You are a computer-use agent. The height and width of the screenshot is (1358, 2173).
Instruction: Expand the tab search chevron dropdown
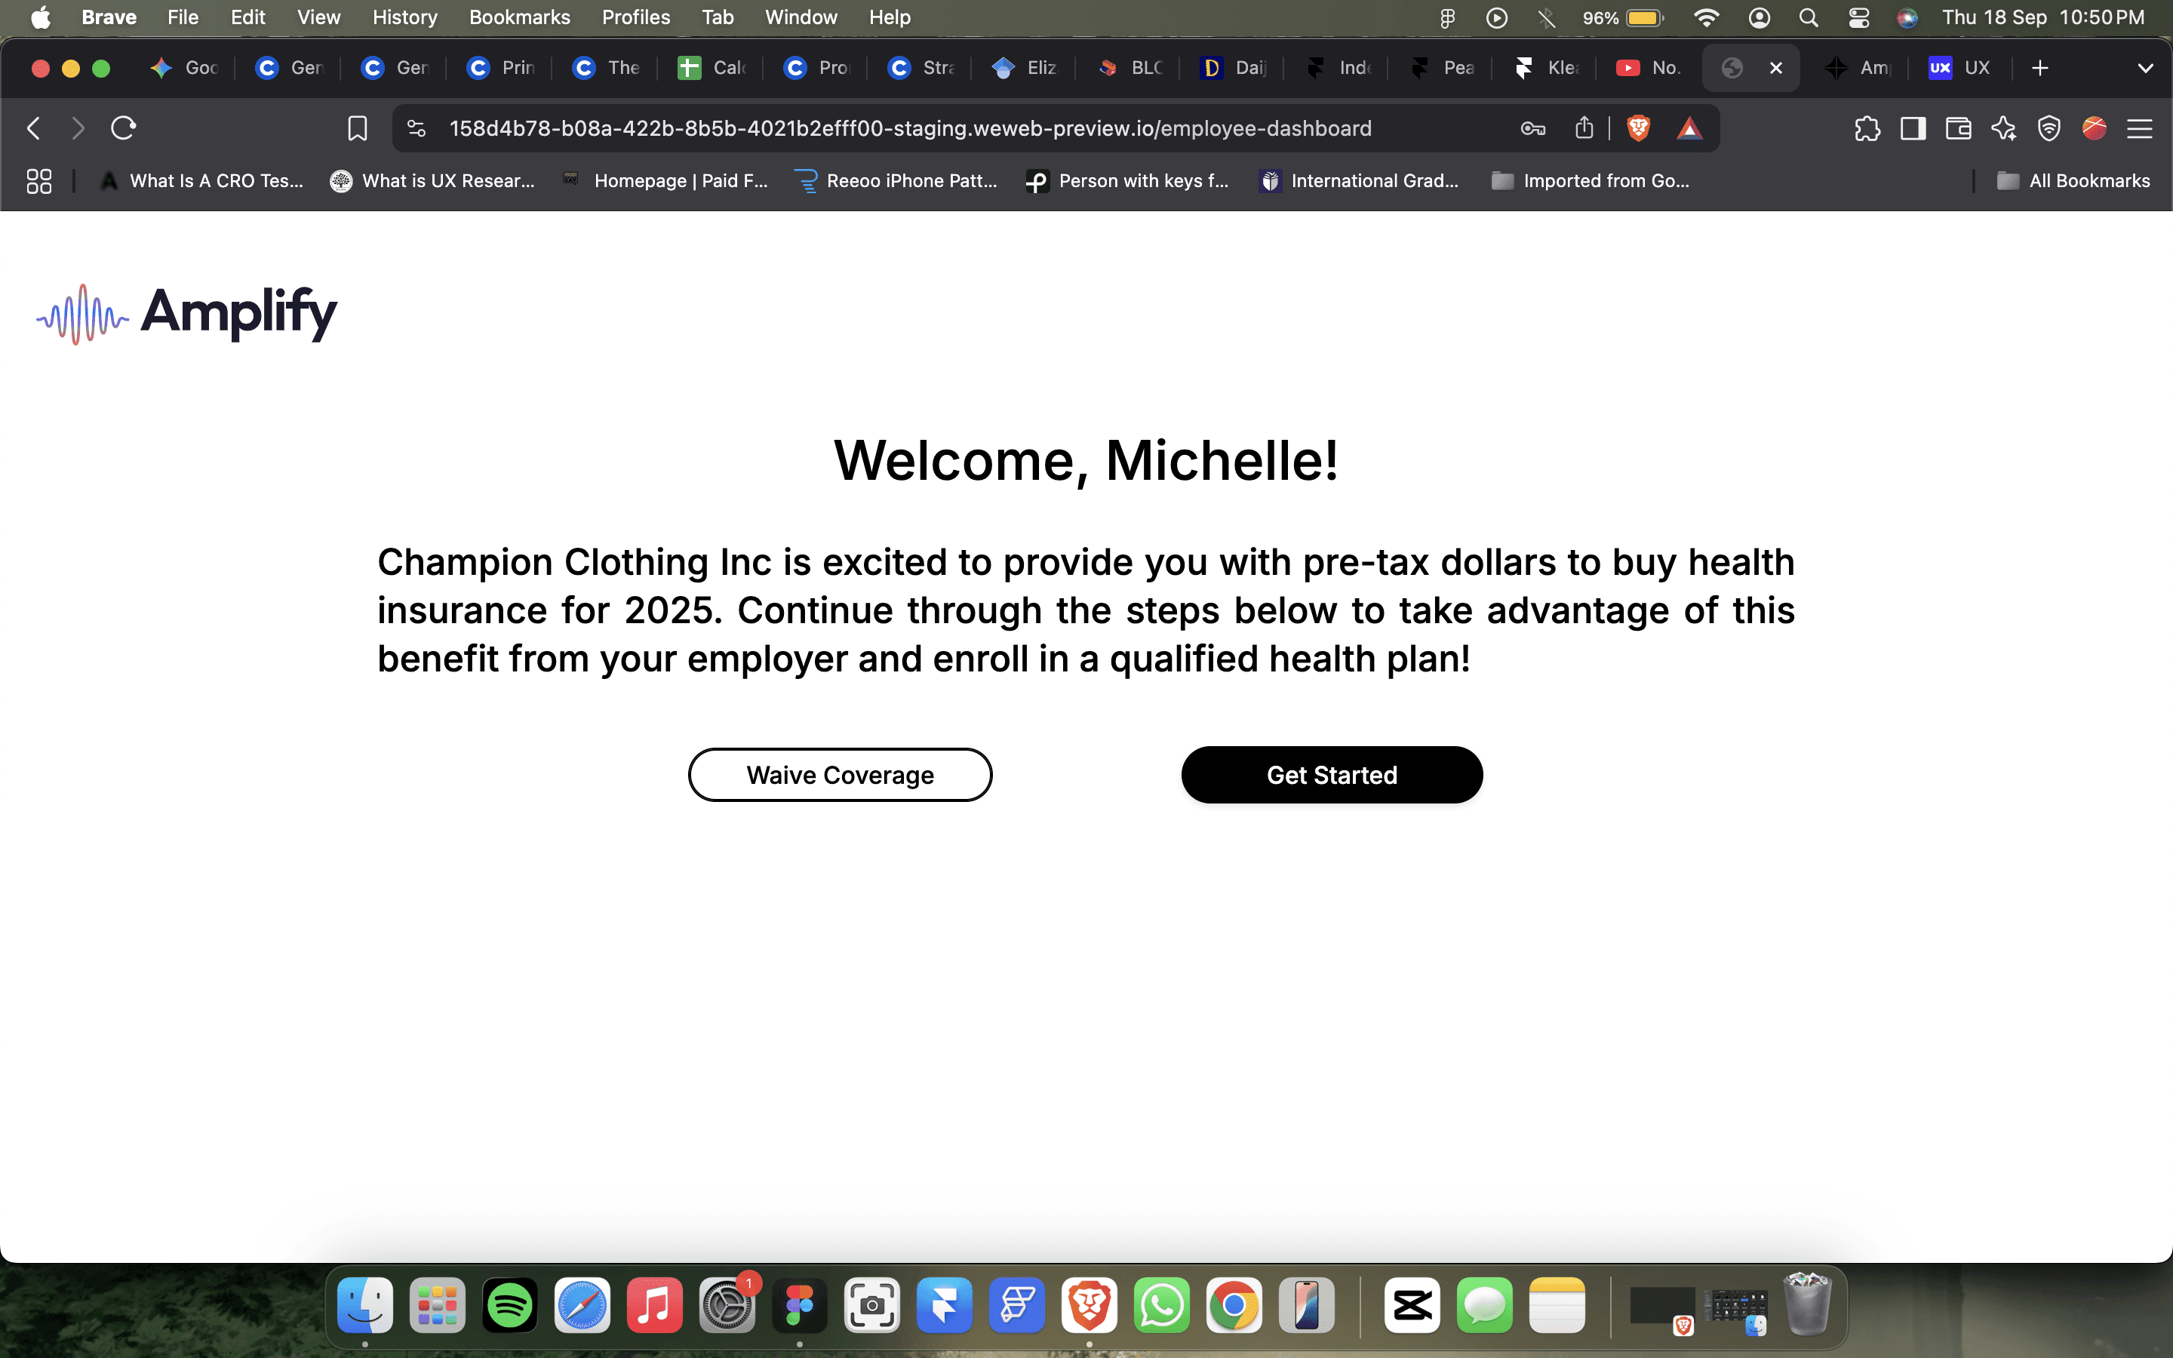pos(2144,68)
